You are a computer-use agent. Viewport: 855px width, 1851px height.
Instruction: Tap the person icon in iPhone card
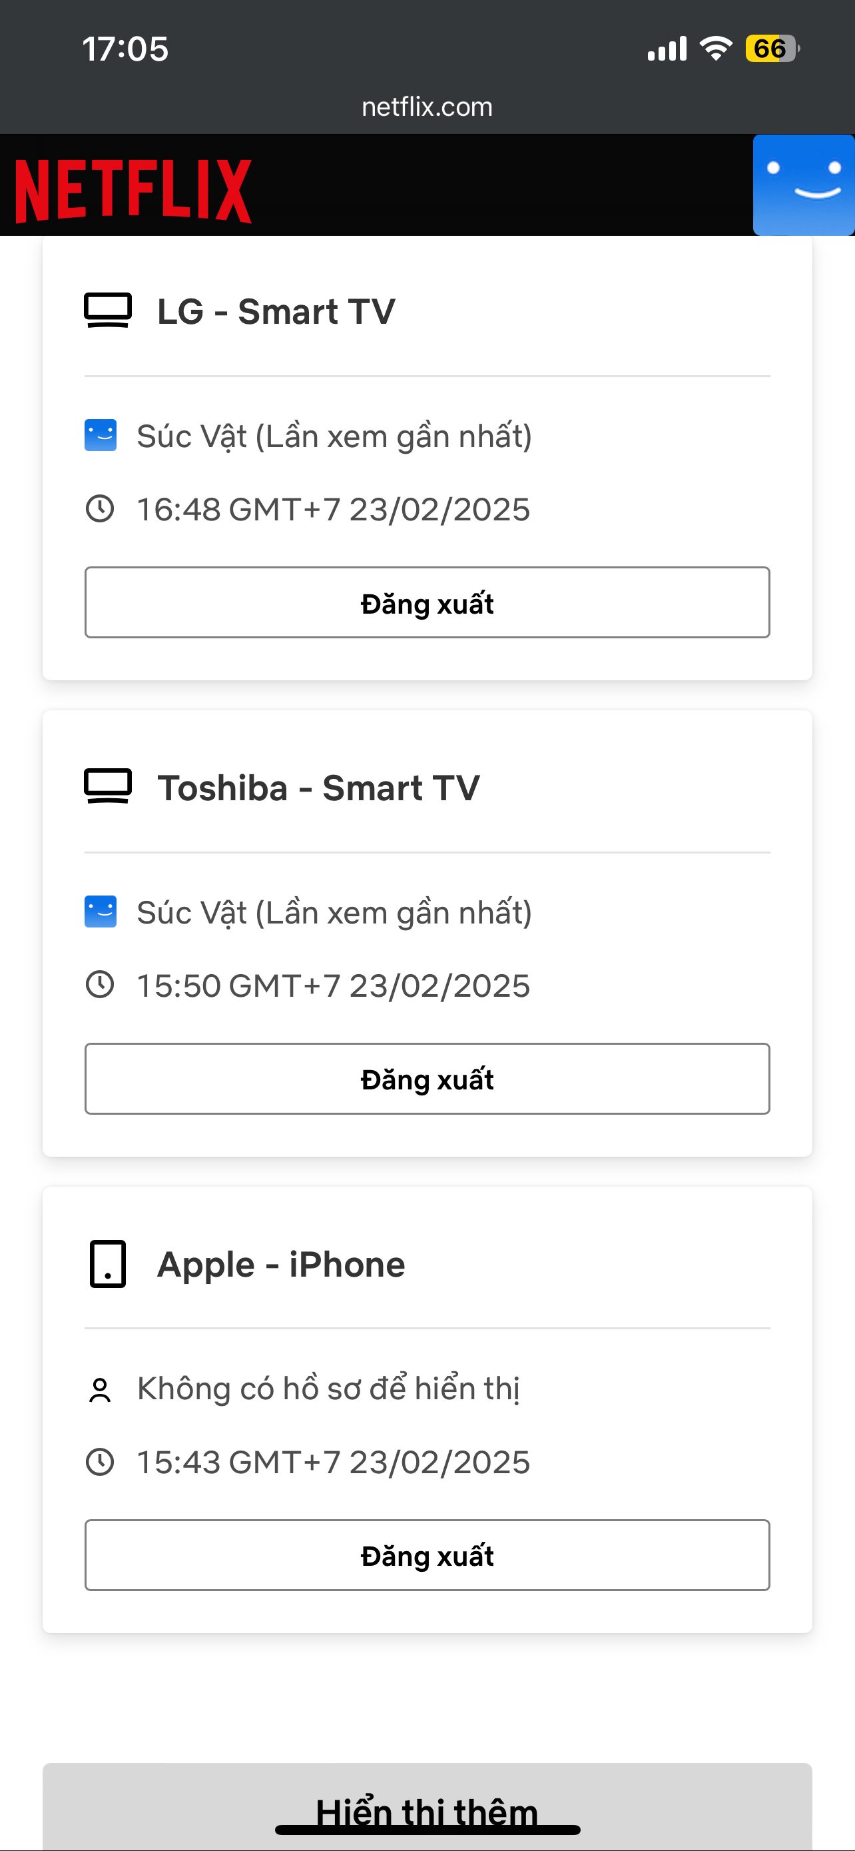[100, 1390]
